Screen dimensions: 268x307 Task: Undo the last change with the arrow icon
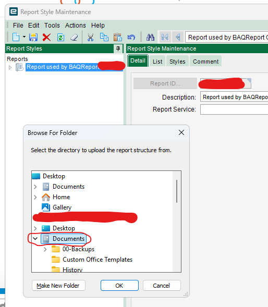point(131,37)
